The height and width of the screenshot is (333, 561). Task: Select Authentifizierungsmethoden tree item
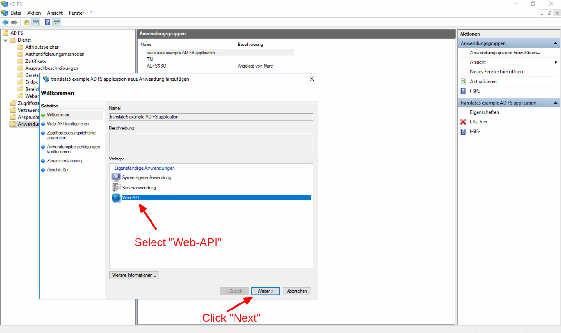coord(55,54)
